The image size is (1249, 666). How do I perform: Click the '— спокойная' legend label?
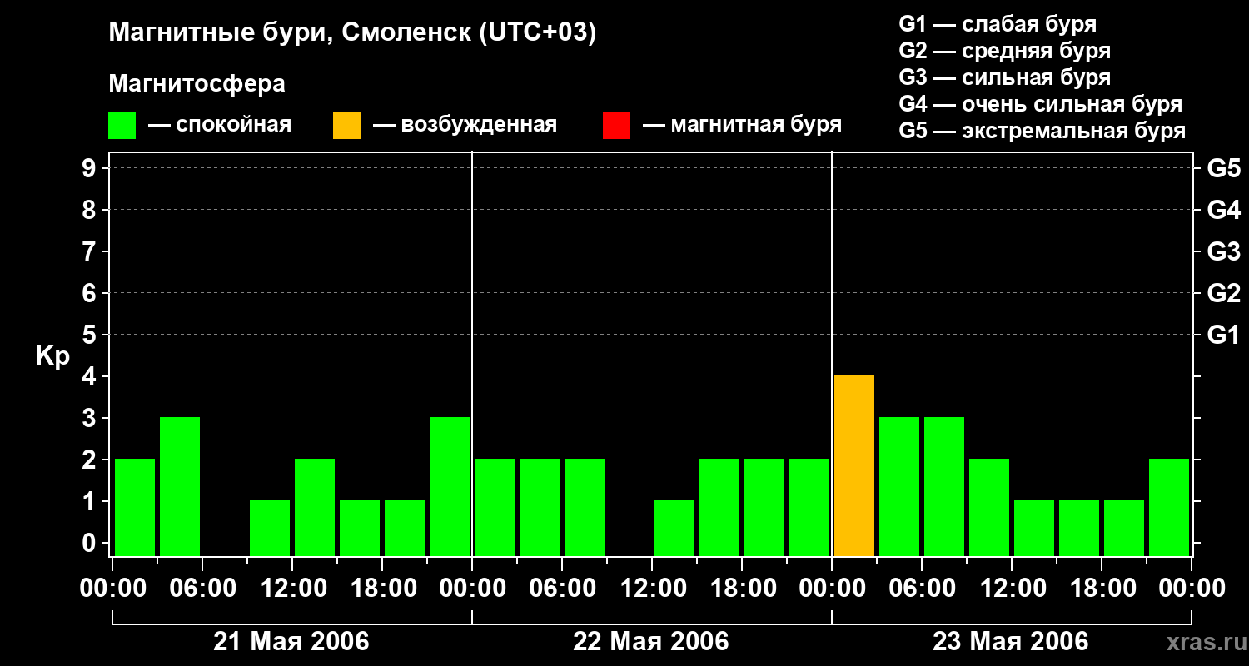(220, 125)
